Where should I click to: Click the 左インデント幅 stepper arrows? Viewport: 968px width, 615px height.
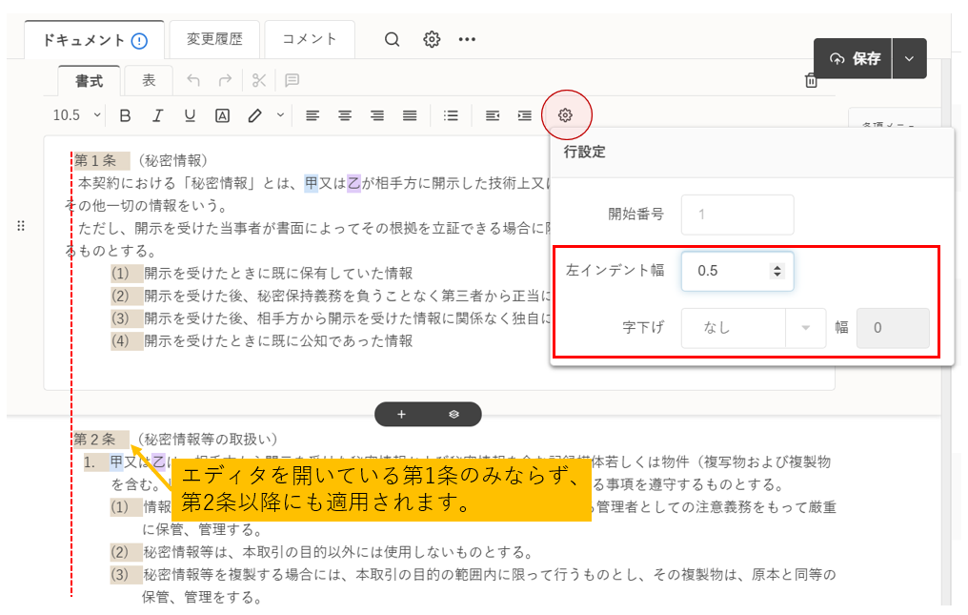click(x=777, y=272)
